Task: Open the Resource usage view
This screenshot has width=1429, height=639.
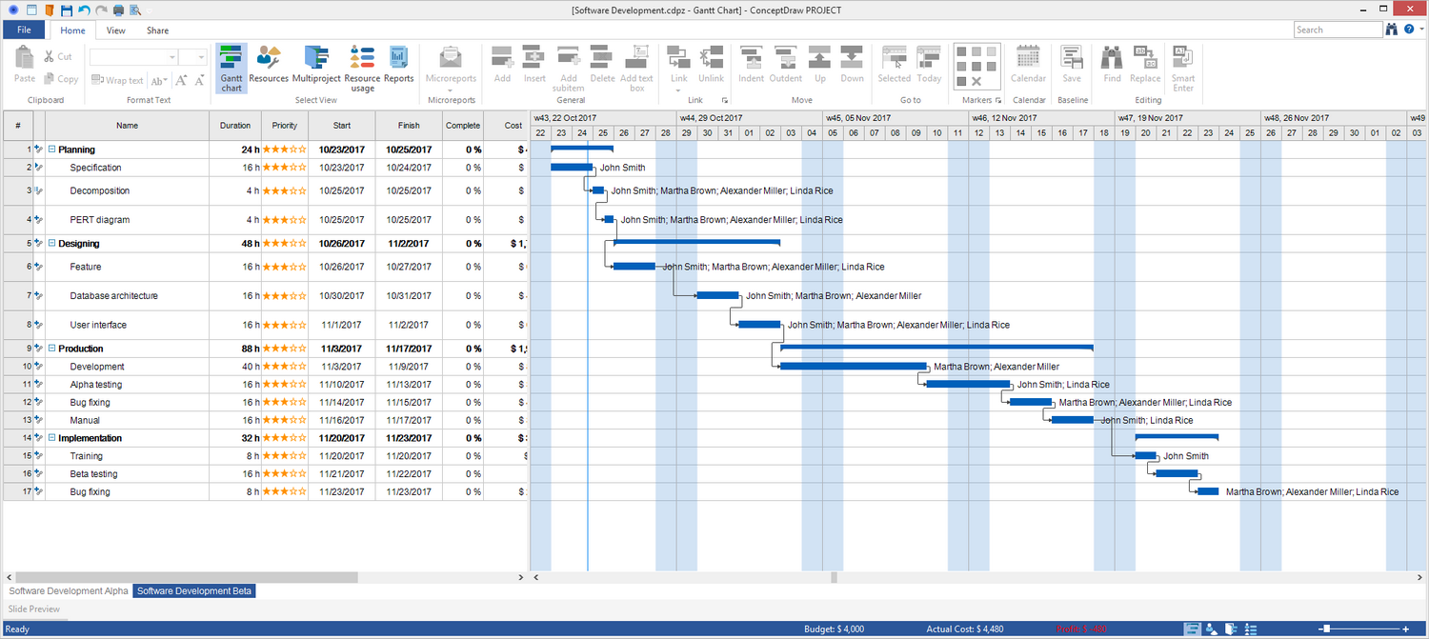Action: (362, 69)
